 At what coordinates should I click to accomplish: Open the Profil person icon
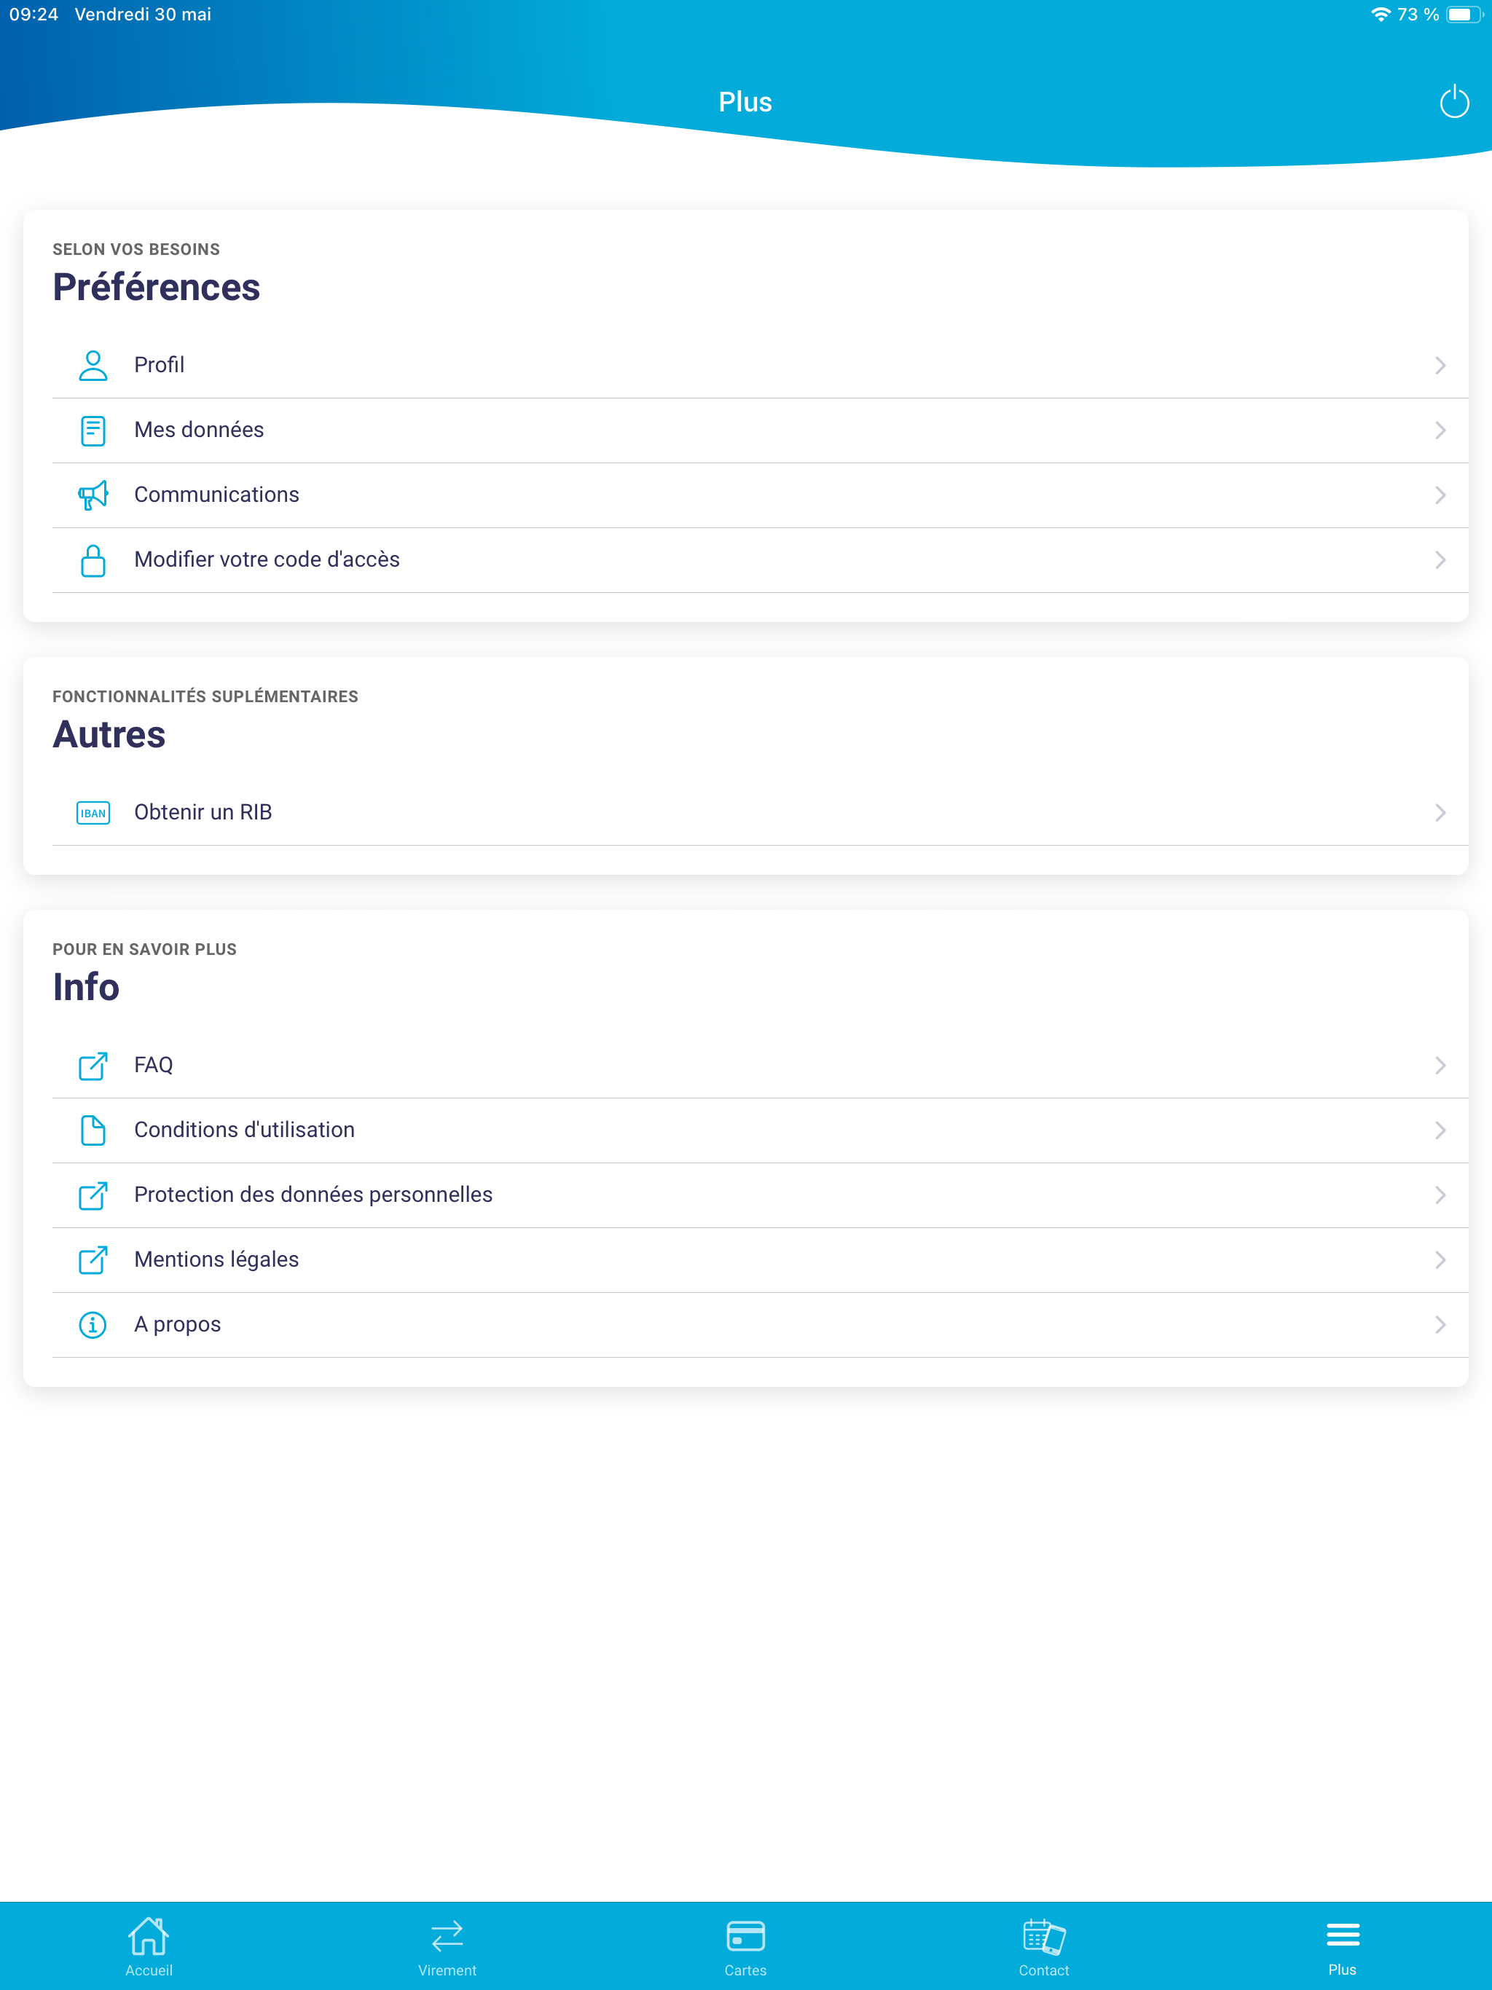(x=93, y=365)
